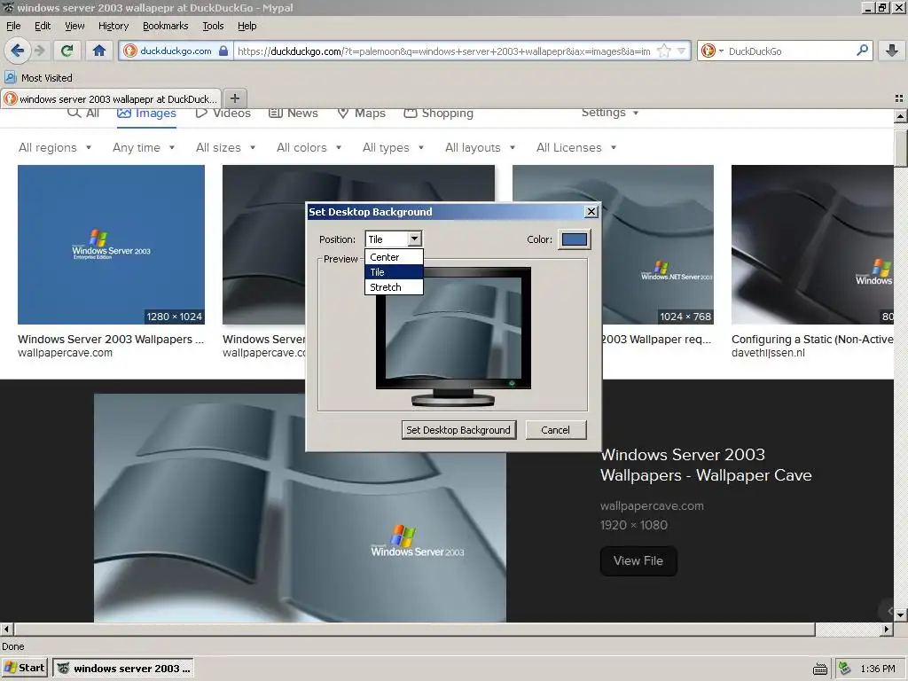Viewport: 908px width, 681px height.
Task: Open the Windows Server 2003 Wallpapers result title
Action: (x=111, y=340)
